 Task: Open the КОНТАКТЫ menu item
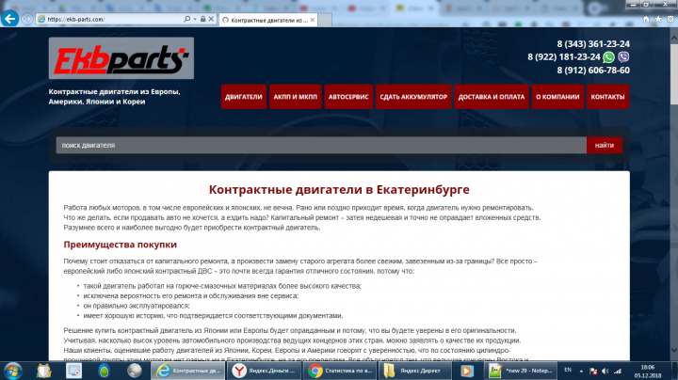pos(607,97)
